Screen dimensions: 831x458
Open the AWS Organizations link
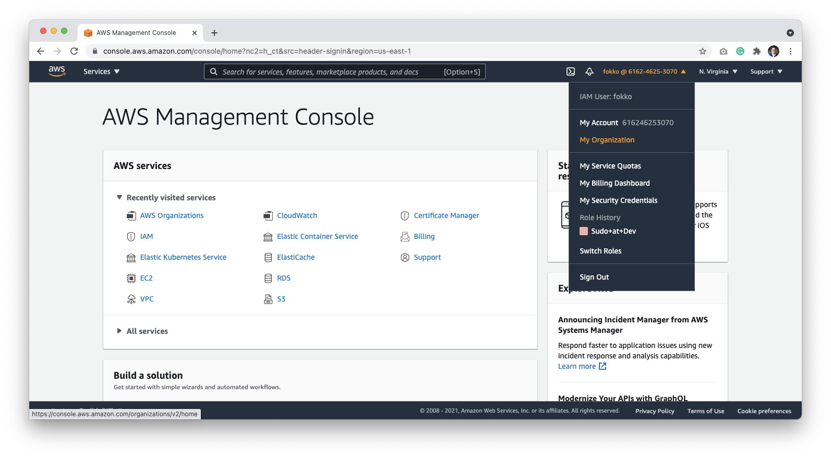tap(172, 215)
